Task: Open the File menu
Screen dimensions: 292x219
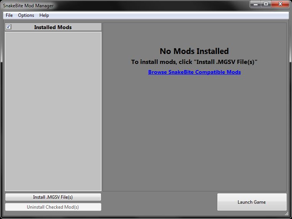Action: (x=9, y=15)
